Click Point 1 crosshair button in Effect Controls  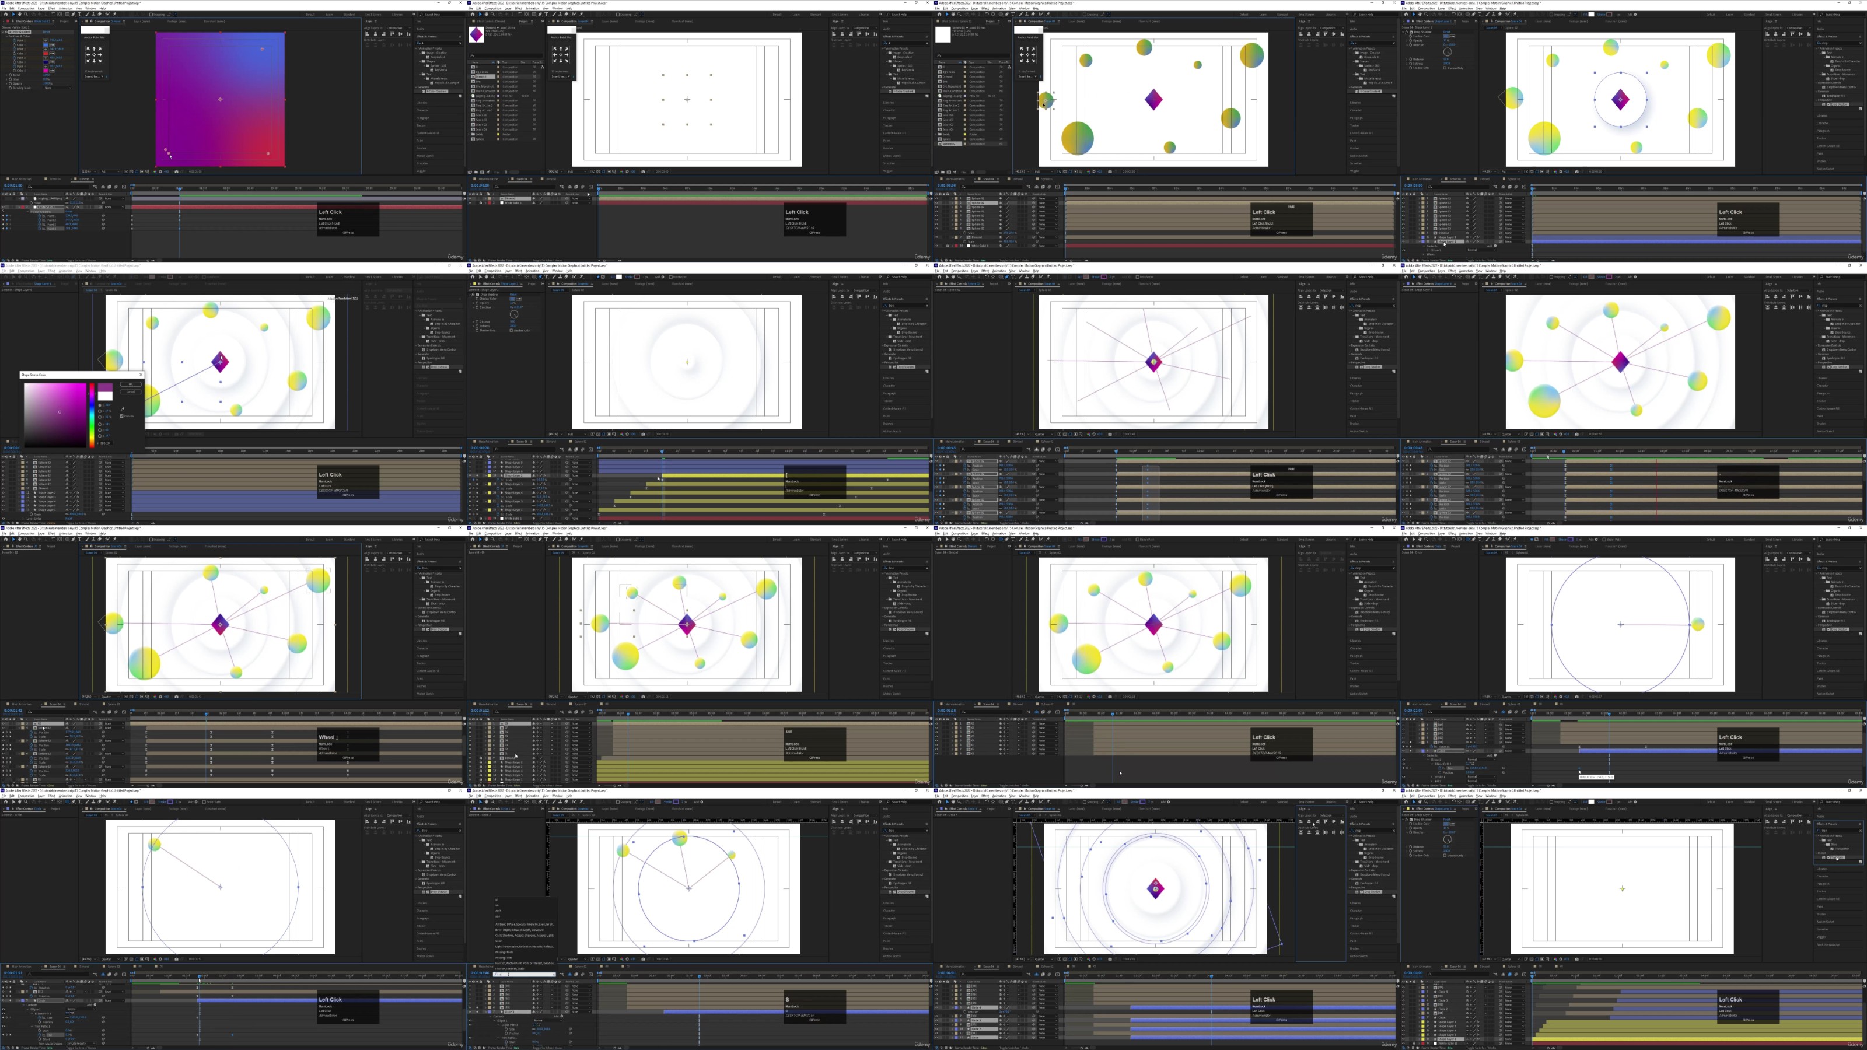coord(46,41)
